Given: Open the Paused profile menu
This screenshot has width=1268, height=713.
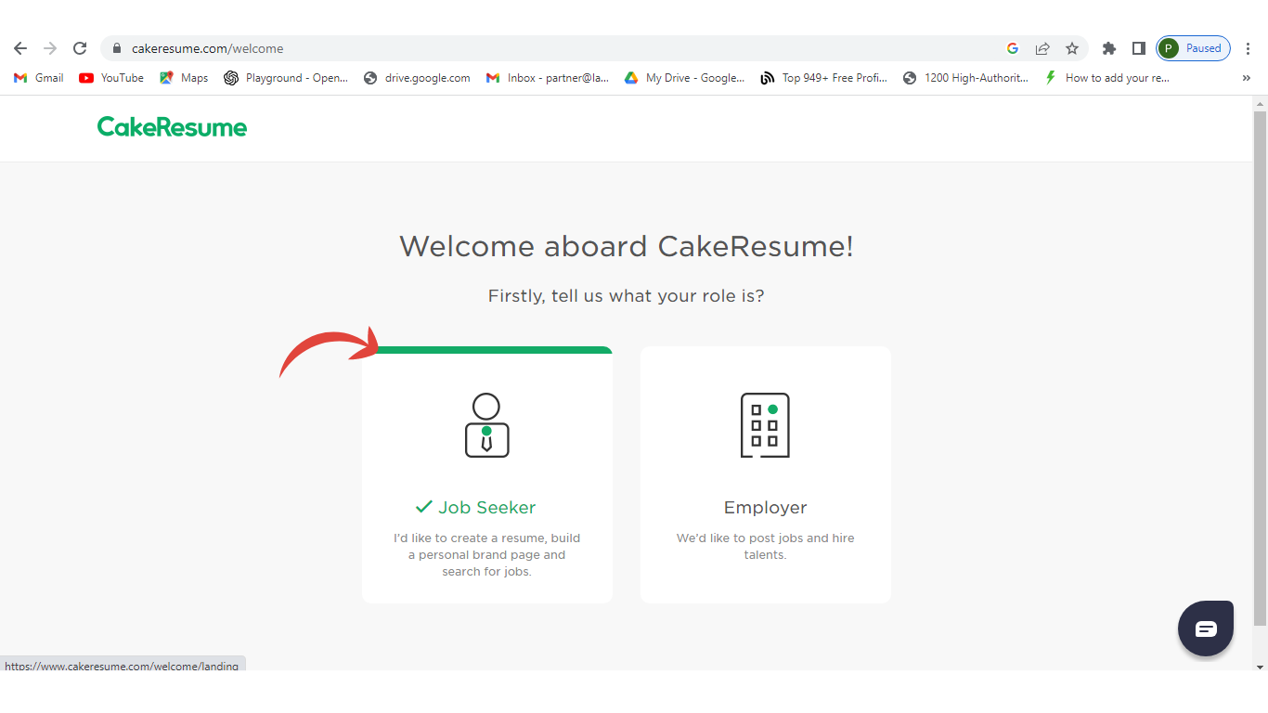Looking at the screenshot, I should (1193, 48).
